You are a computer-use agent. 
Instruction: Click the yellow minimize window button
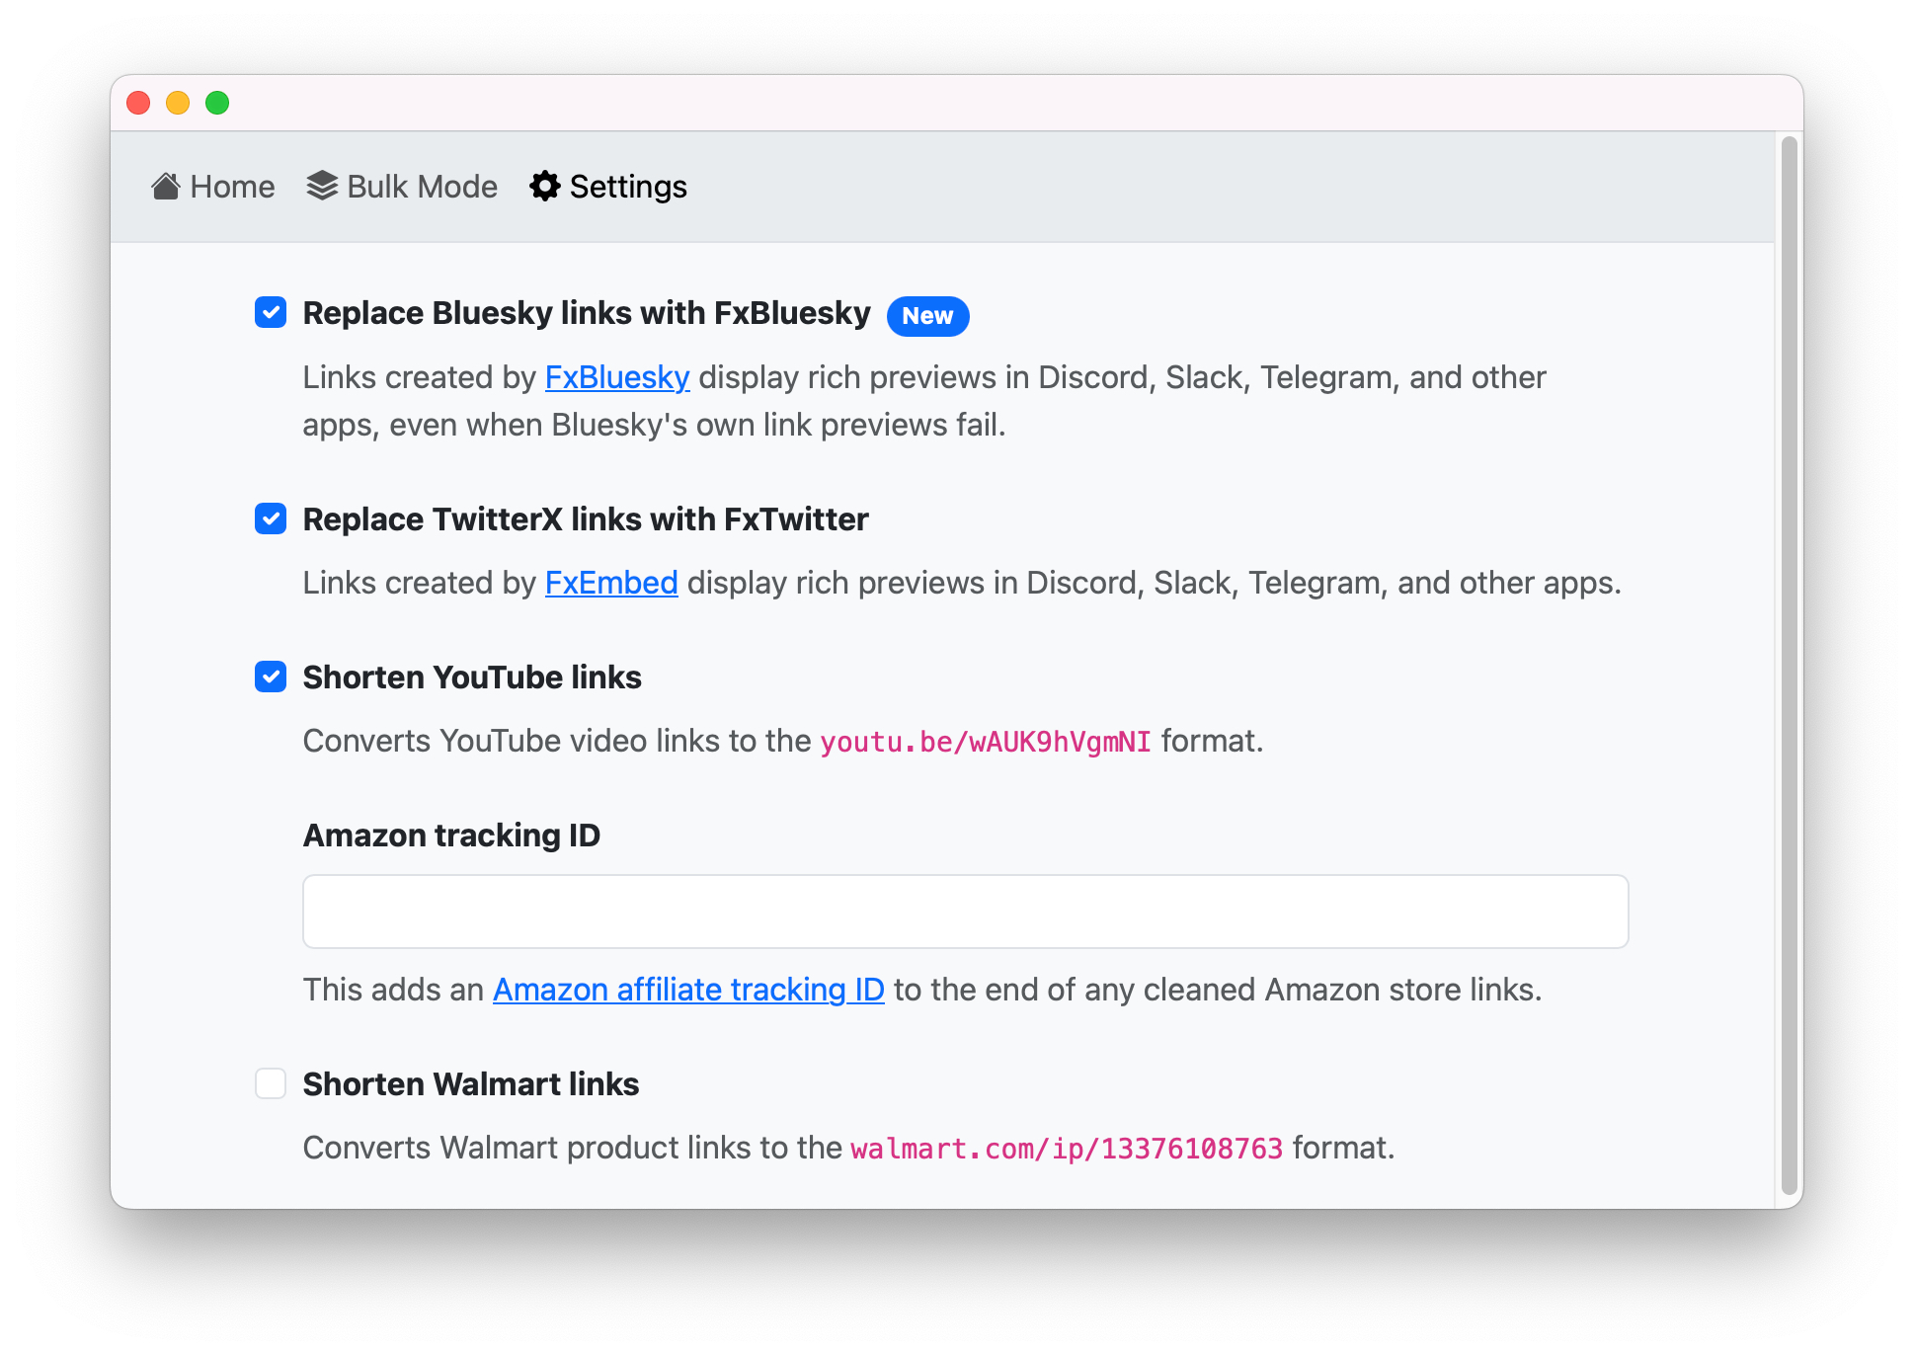(178, 103)
